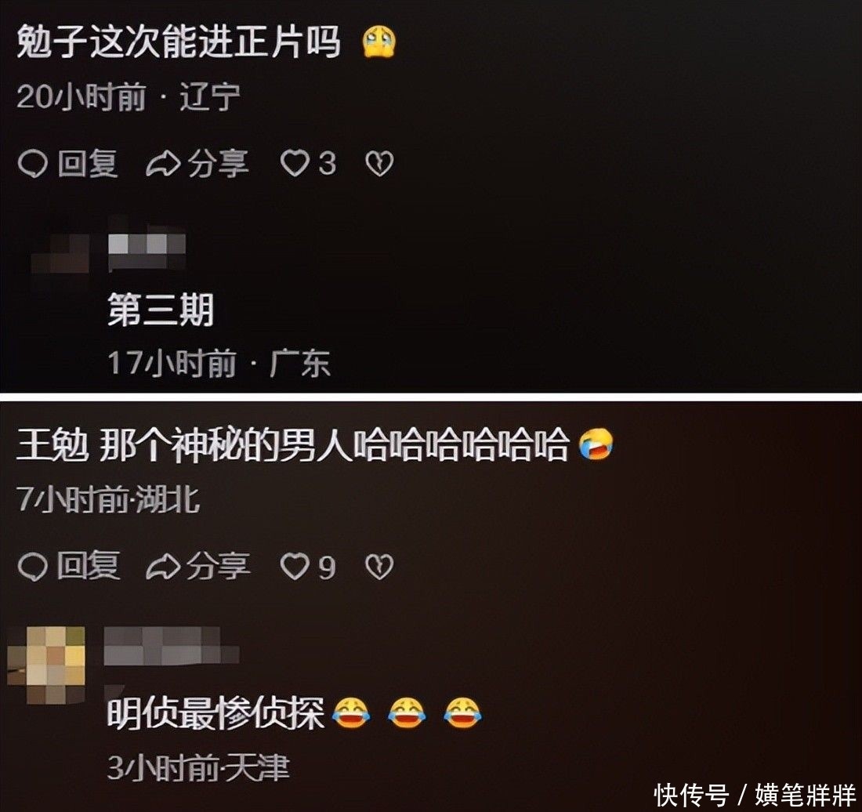Viewport: 862px width, 812px height.
Task: Open blurred avatar of 明侦最惨侦探 replier
Action: click(46, 665)
